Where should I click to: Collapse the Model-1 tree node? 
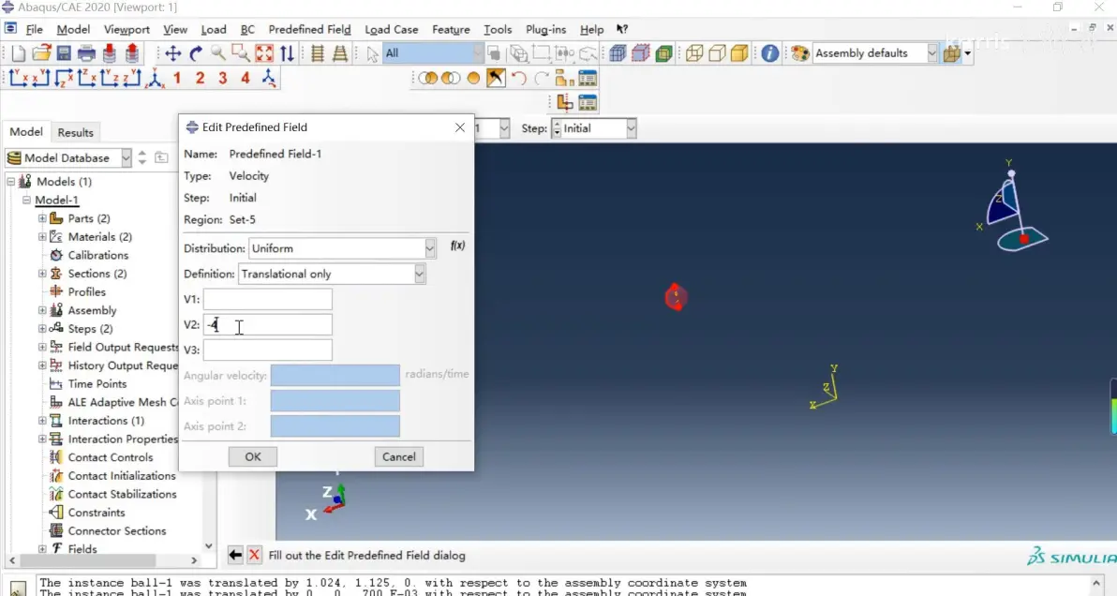26,201
